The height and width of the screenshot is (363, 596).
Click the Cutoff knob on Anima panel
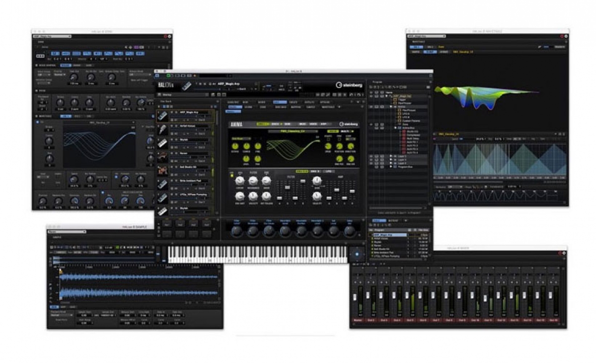pyautogui.click(x=240, y=182)
